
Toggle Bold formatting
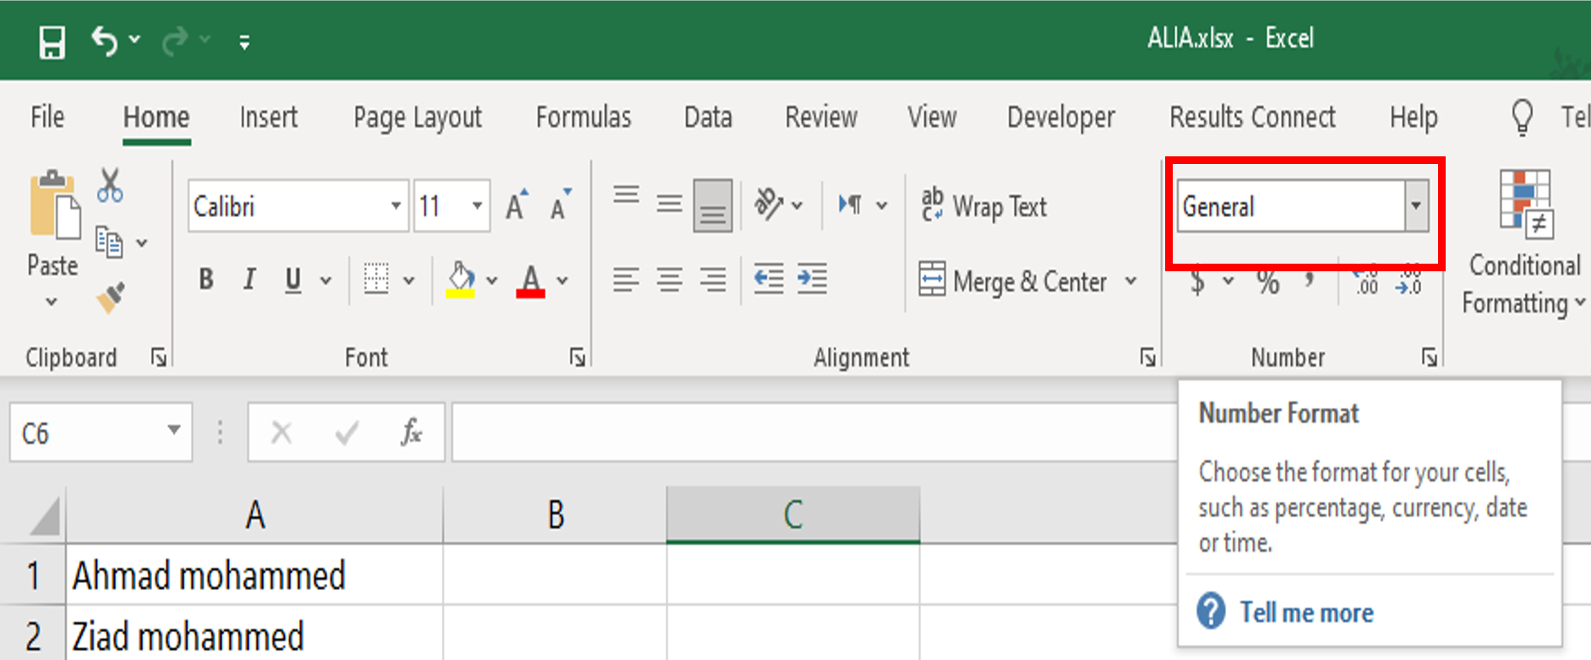click(x=206, y=279)
